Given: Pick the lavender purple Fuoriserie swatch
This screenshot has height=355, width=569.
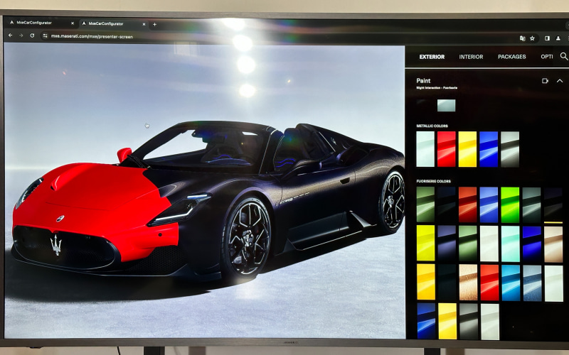Looking at the screenshot, I should tap(447, 243).
